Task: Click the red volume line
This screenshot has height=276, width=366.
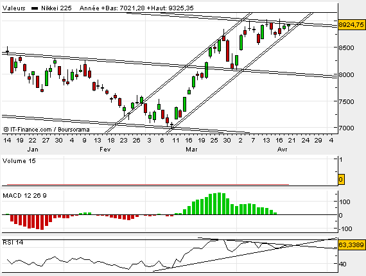Action: (x=148, y=184)
